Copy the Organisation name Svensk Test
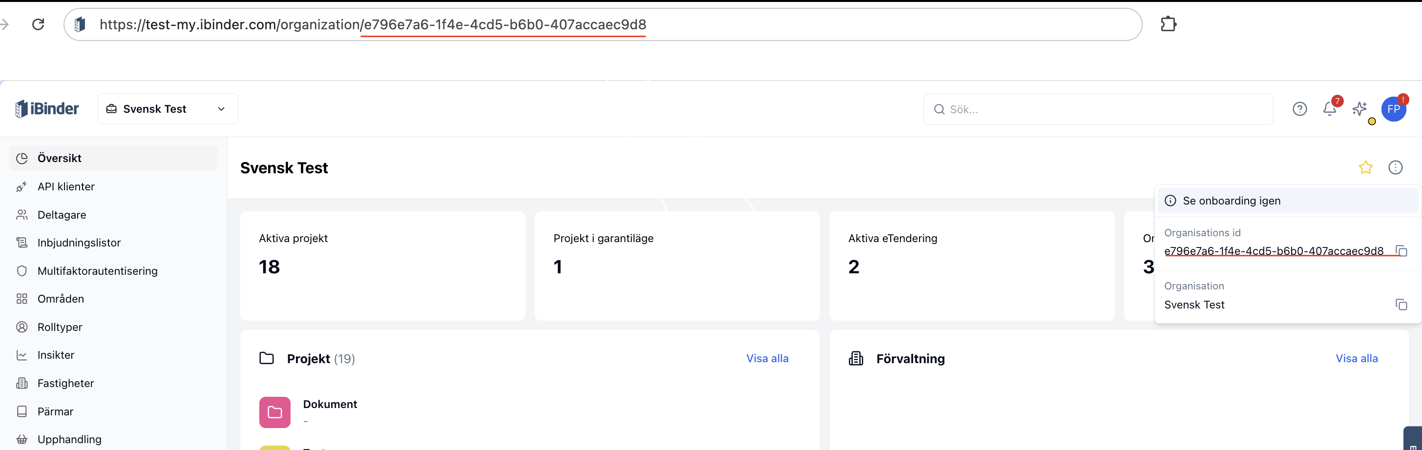Screen dimensions: 1422x450 [x=1401, y=305]
